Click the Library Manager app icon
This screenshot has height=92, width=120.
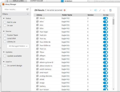pyautogui.click(x=3, y=4)
